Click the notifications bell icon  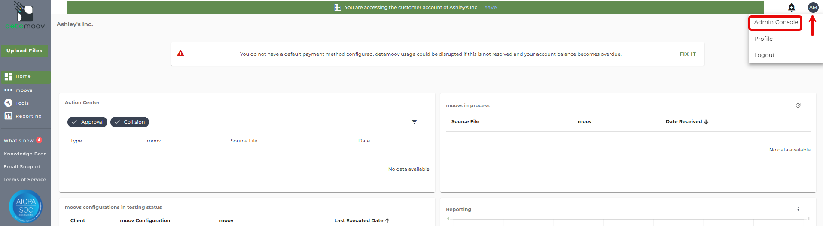tap(791, 7)
